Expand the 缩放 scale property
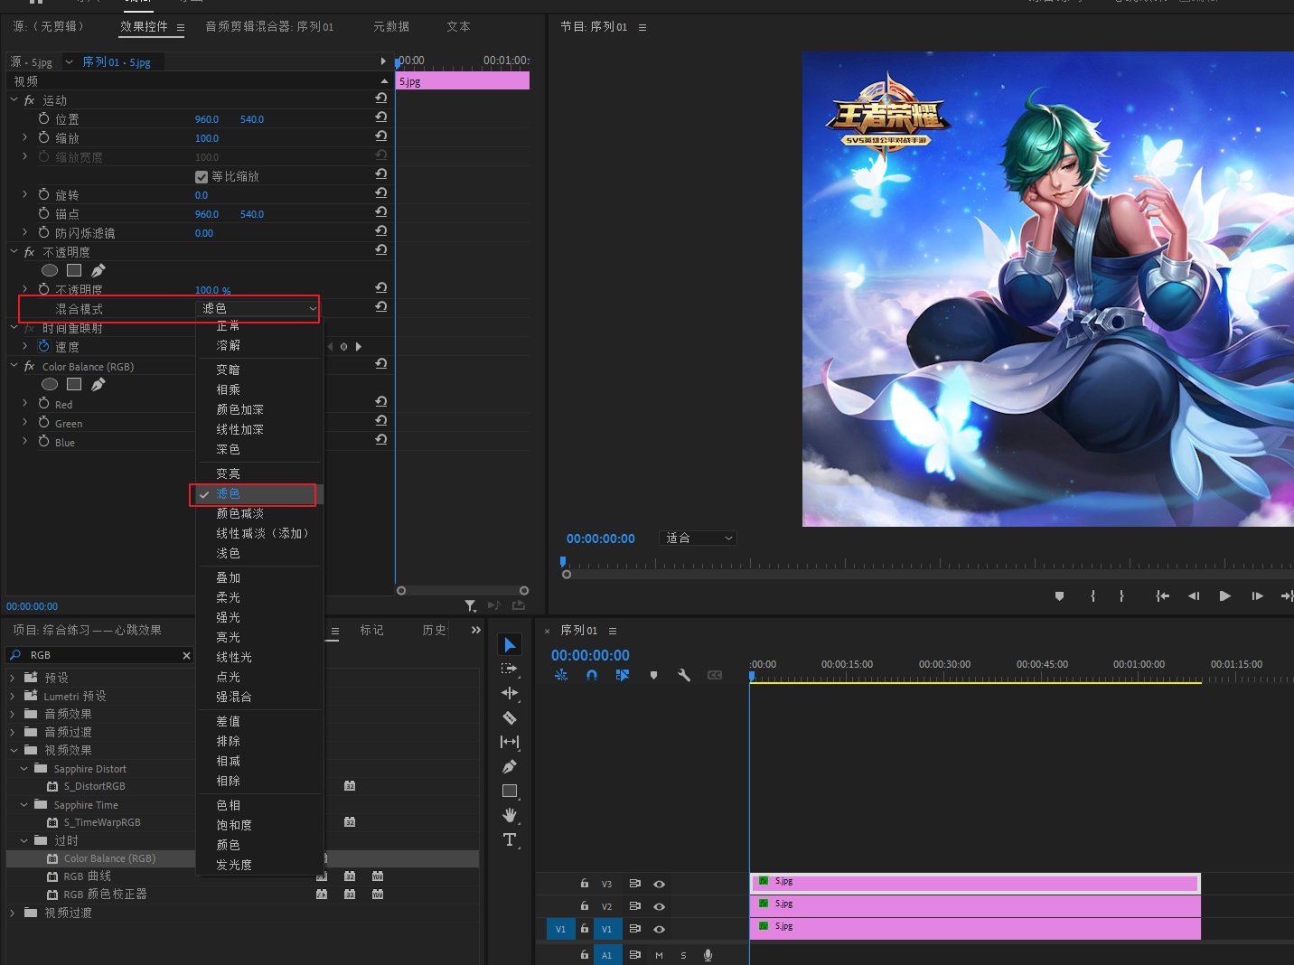Image resolution: width=1294 pixels, height=965 pixels. point(24,137)
